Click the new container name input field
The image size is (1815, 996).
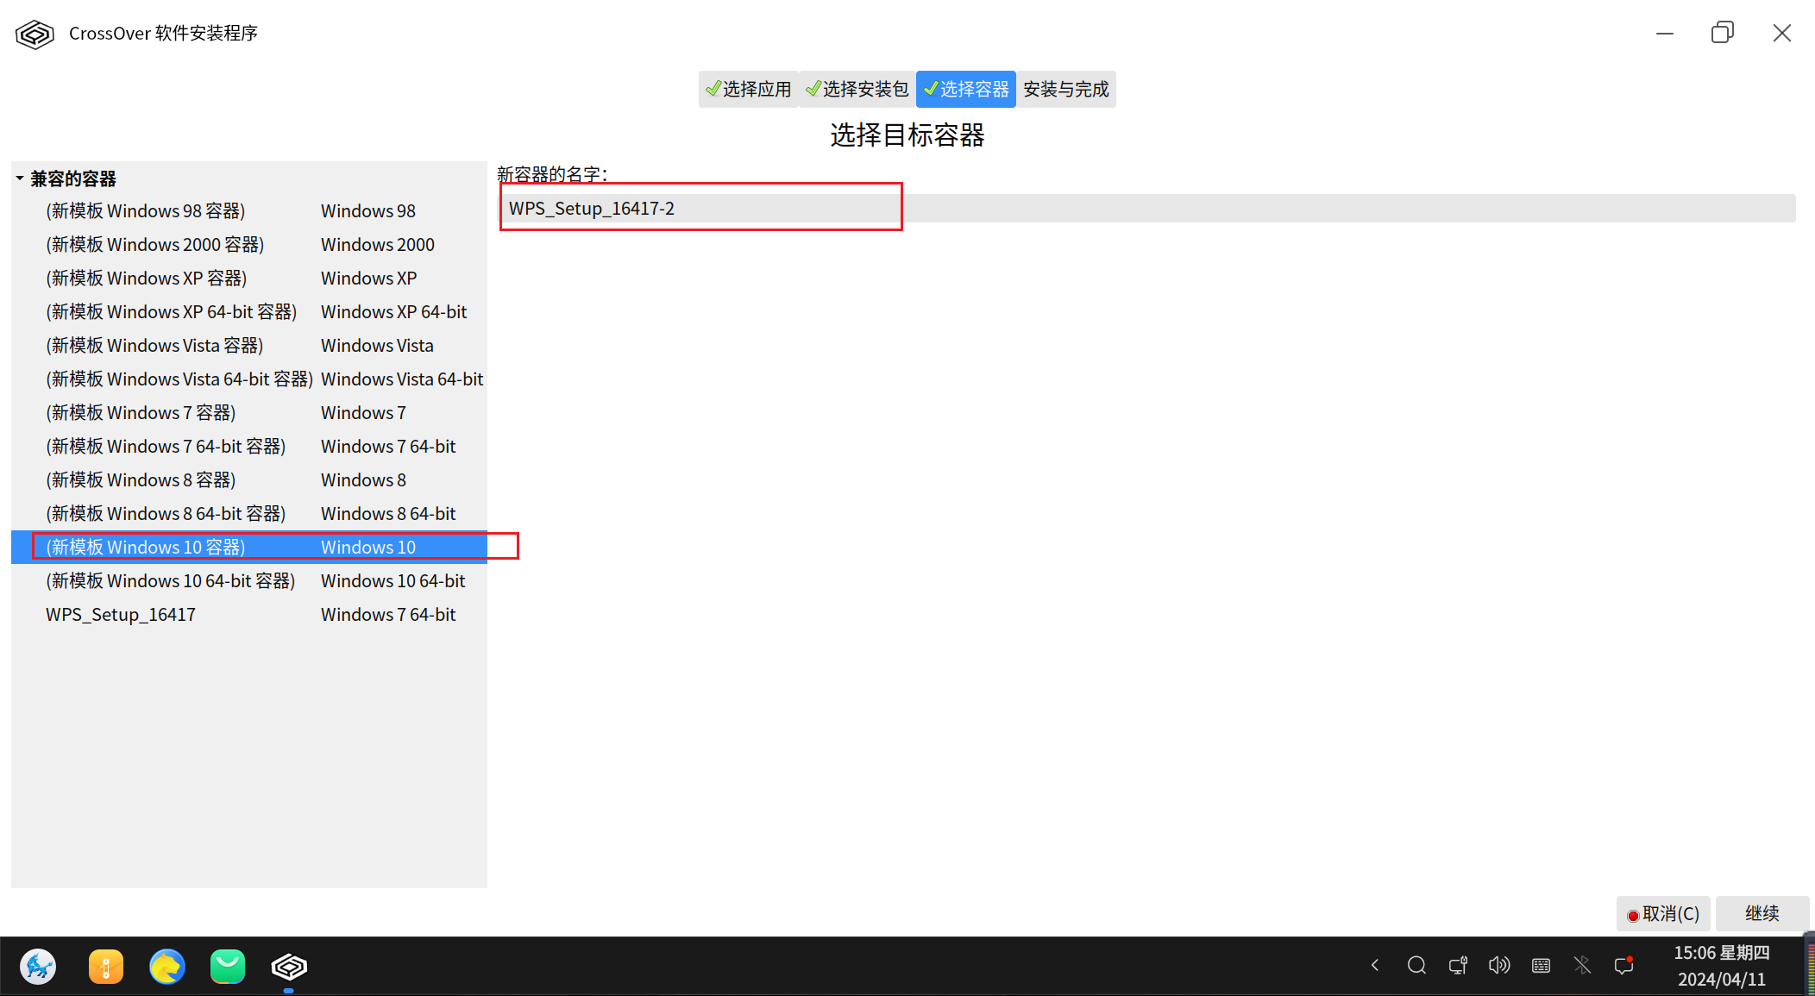tap(1147, 208)
